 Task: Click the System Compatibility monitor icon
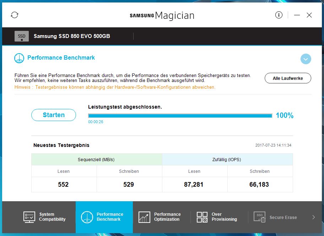click(x=29, y=217)
